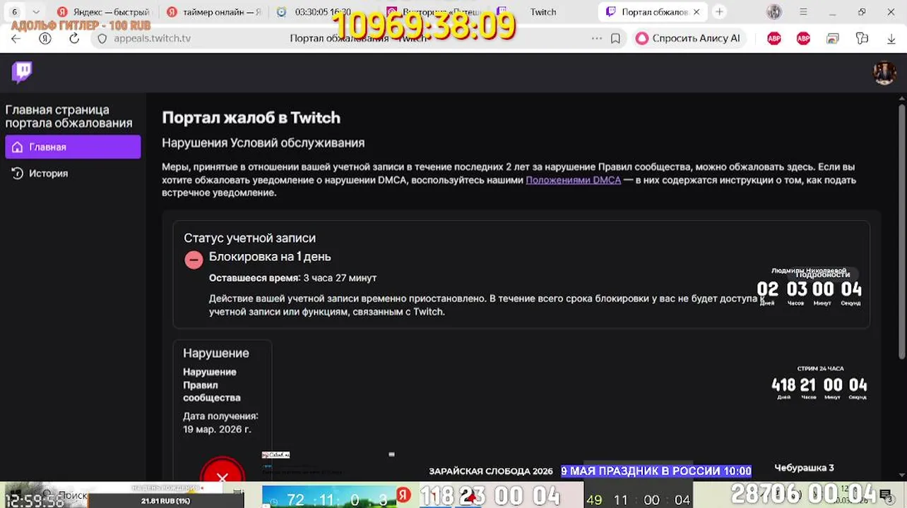The height and width of the screenshot is (508, 907).
Task: Click the ABP icon beside Ask Alice button
Action: [x=774, y=39]
